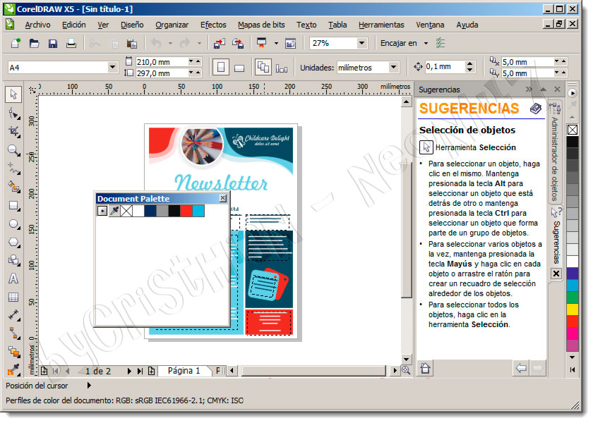Select the Smart fill tool
Image resolution: width=593 pixels, height=423 pixels.
[x=14, y=187]
